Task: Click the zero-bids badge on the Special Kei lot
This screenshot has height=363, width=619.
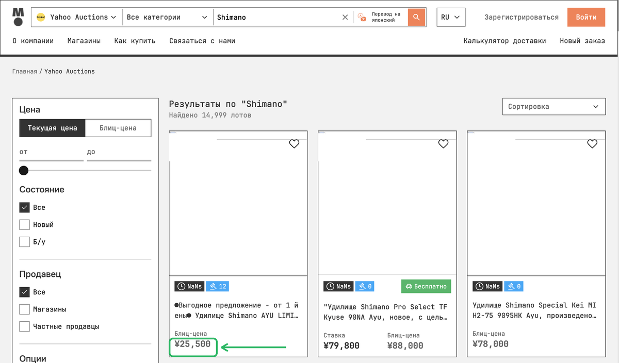Action: tap(515, 286)
